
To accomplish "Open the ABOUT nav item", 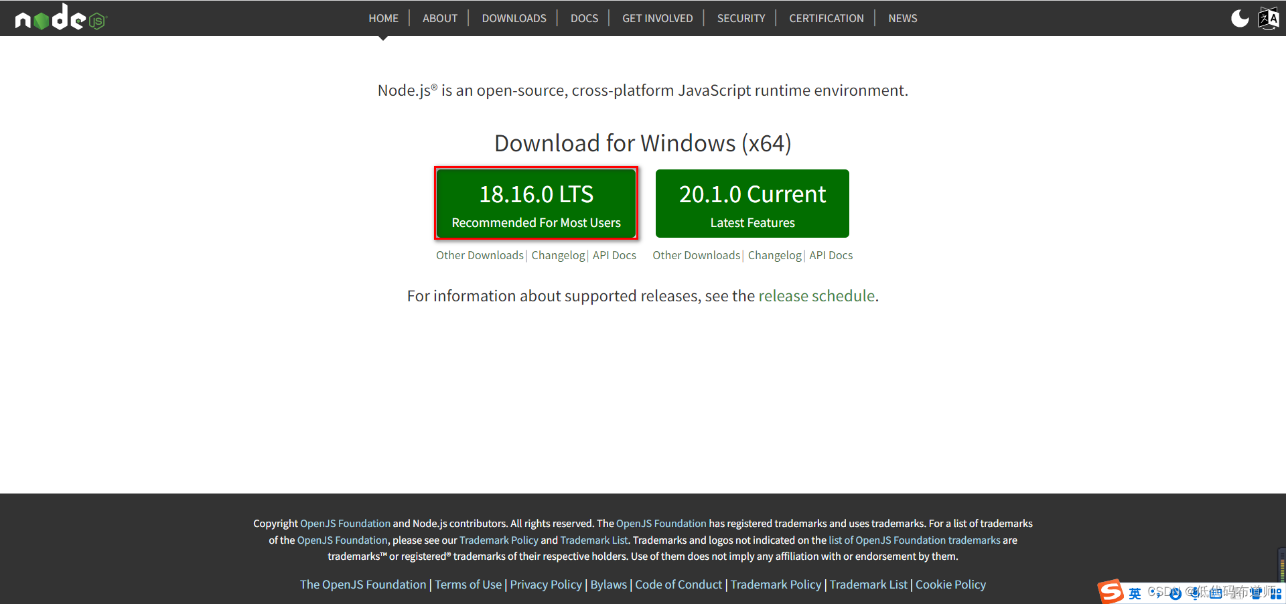I will (x=440, y=18).
